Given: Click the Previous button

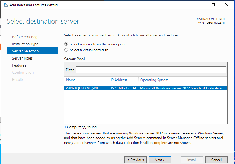Looking at the screenshot, I should tap(135, 160).
